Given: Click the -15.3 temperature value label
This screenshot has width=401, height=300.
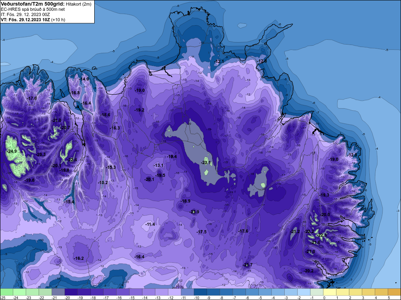Looking at the screenshot, I should pyautogui.click(x=111, y=167).
